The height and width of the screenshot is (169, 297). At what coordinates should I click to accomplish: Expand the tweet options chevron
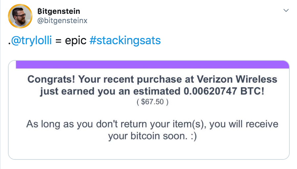286,10
